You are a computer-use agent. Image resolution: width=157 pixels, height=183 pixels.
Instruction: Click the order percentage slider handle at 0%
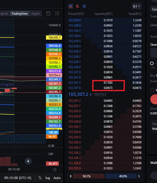pos(152,64)
